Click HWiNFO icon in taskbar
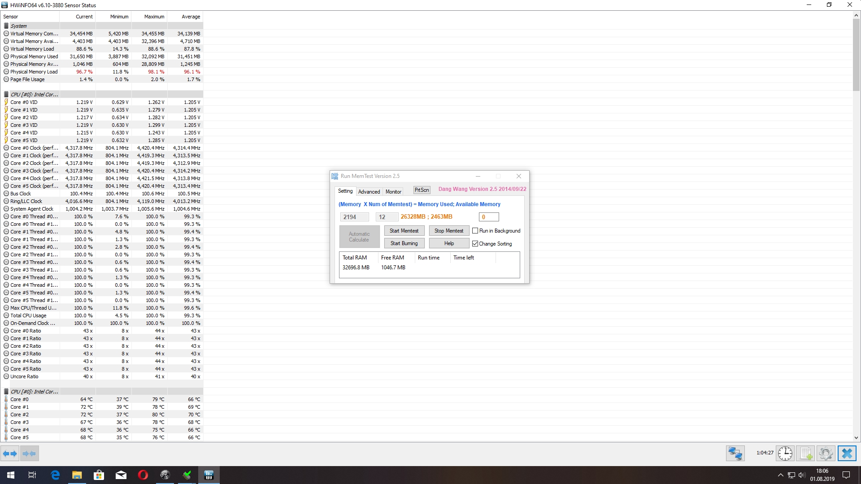 click(x=209, y=475)
